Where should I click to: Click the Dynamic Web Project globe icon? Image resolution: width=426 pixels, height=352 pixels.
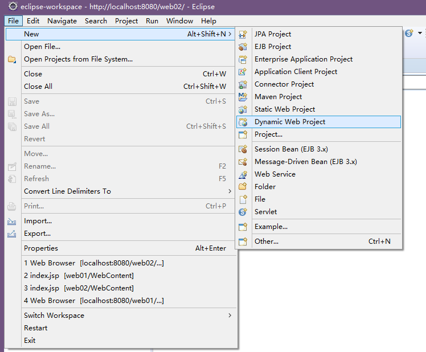pos(243,122)
